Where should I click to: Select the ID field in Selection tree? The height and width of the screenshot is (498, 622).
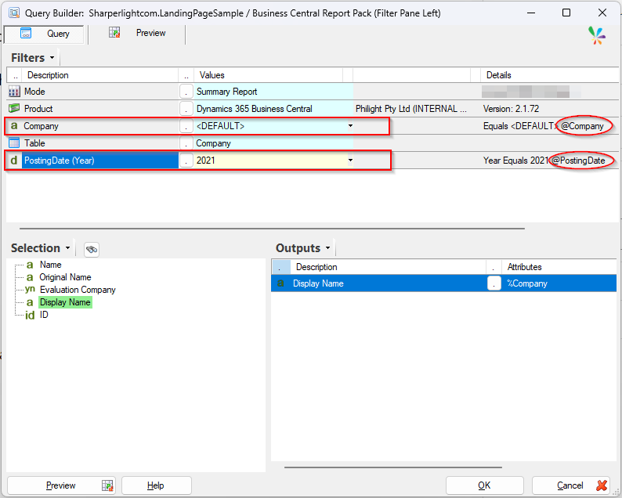click(x=44, y=315)
